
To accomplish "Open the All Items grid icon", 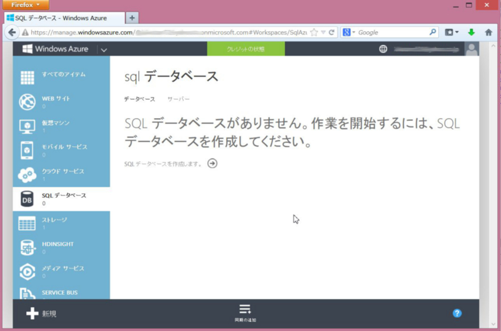I will 27,78.
